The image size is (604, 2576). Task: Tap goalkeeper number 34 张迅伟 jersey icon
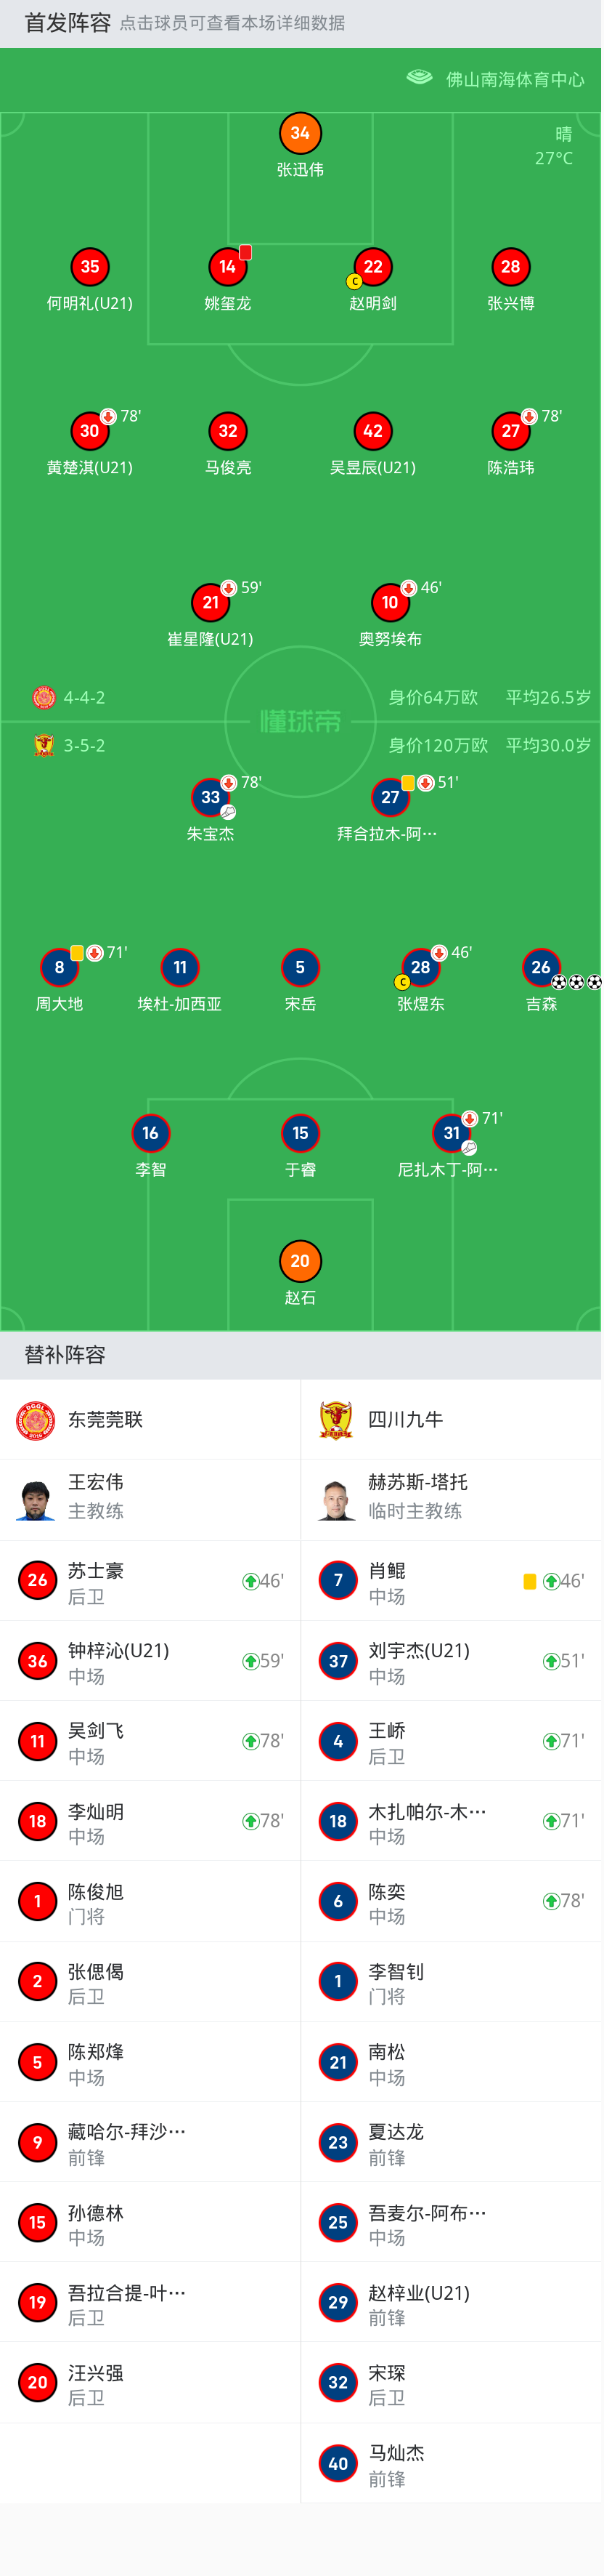pos(300,133)
